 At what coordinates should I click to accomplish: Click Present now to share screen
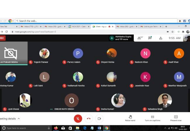coord(176,118)
